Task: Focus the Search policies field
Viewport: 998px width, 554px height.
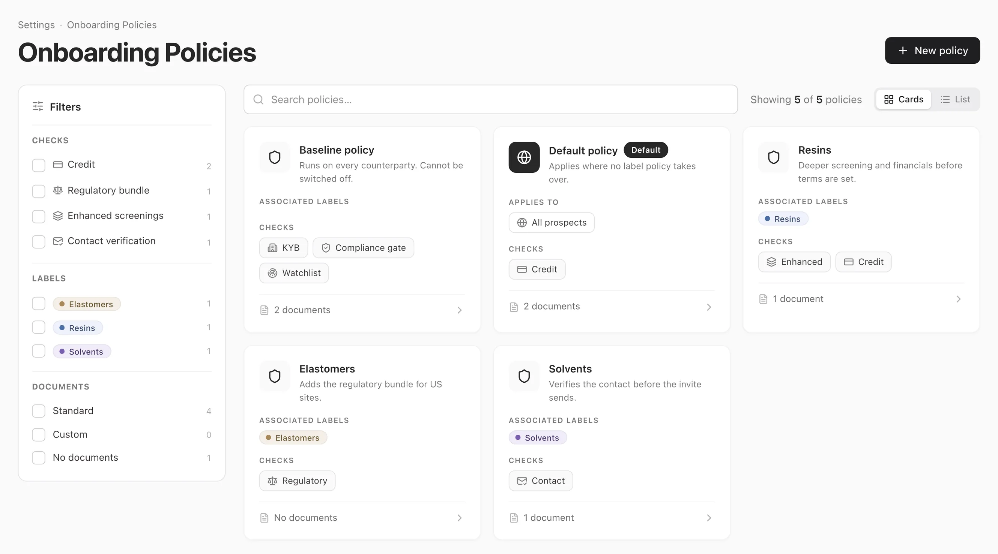Action: [x=490, y=99]
